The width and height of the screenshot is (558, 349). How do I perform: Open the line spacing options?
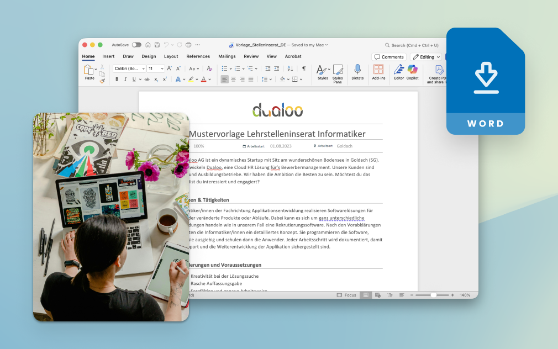[266, 80]
